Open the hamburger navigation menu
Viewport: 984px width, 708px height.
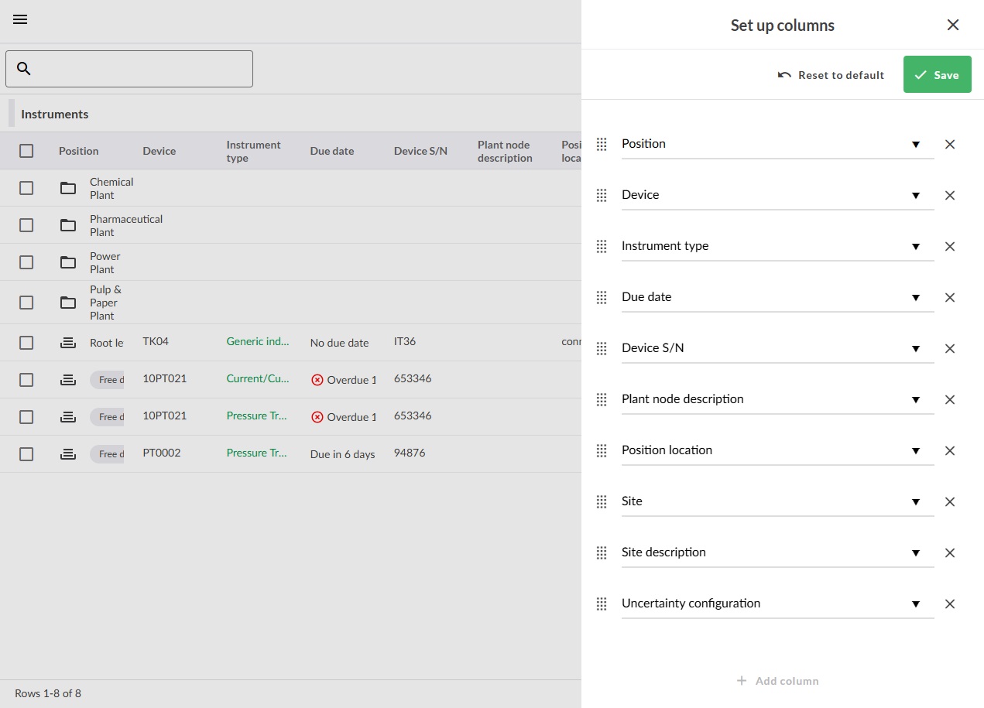(x=20, y=19)
